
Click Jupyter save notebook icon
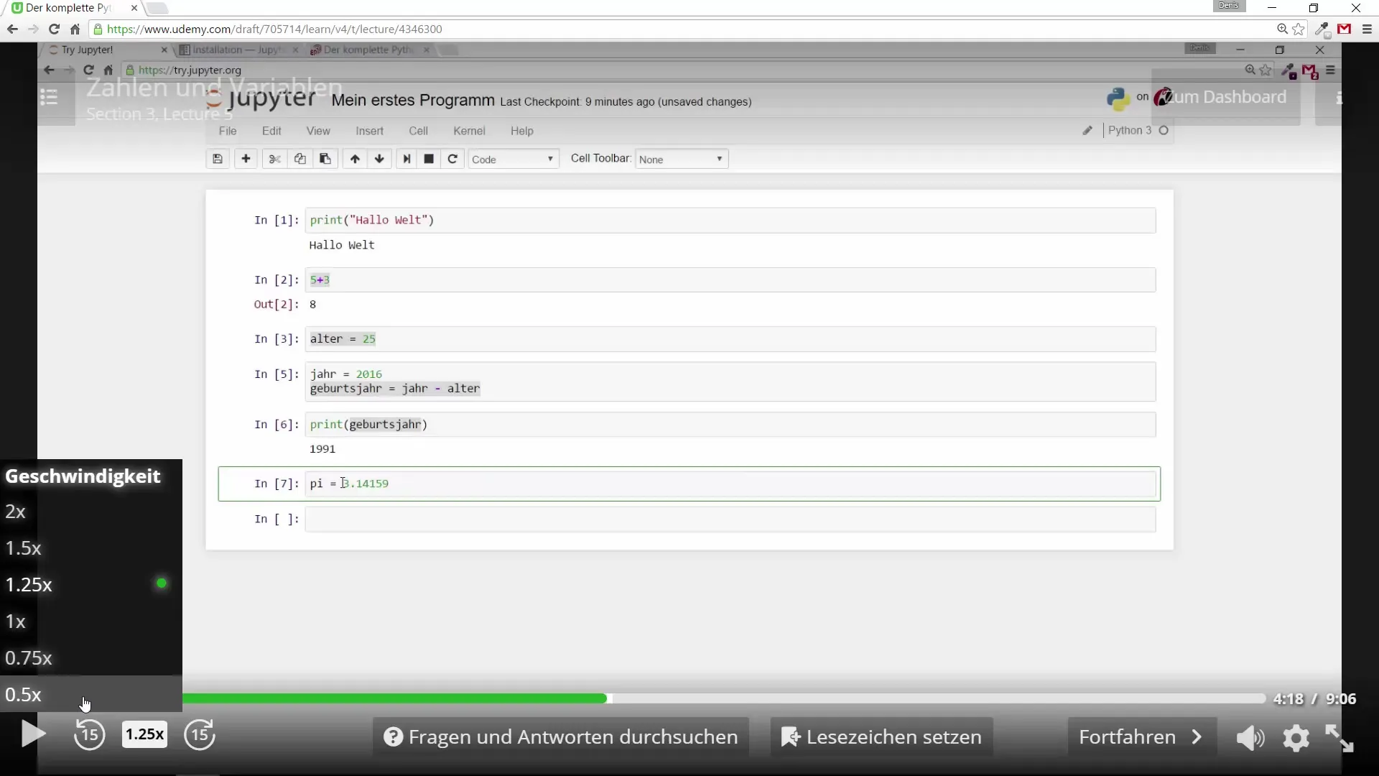point(218,159)
